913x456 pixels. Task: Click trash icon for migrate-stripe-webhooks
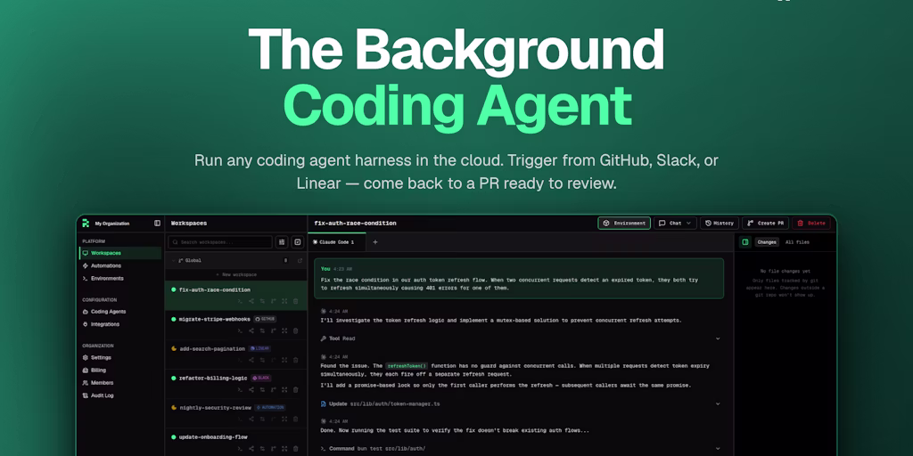[295, 330]
